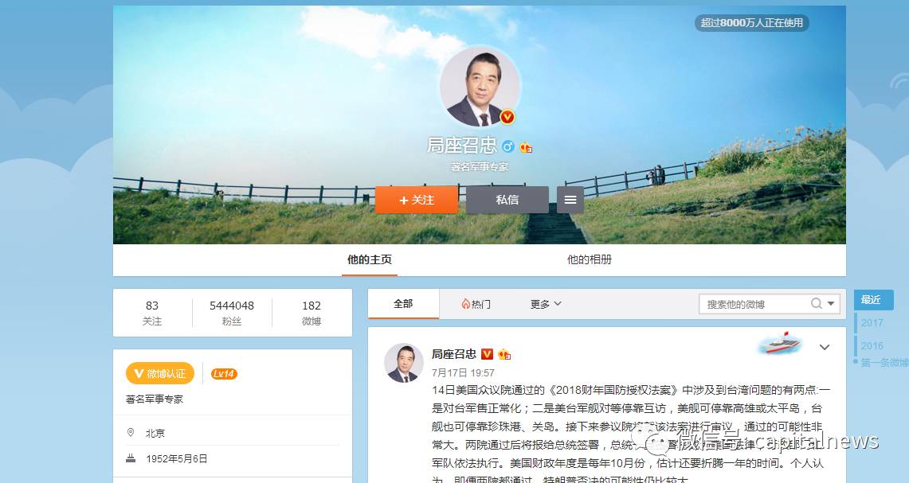Jump to 第一条微博 in the timeline
909x483 pixels.
point(884,363)
